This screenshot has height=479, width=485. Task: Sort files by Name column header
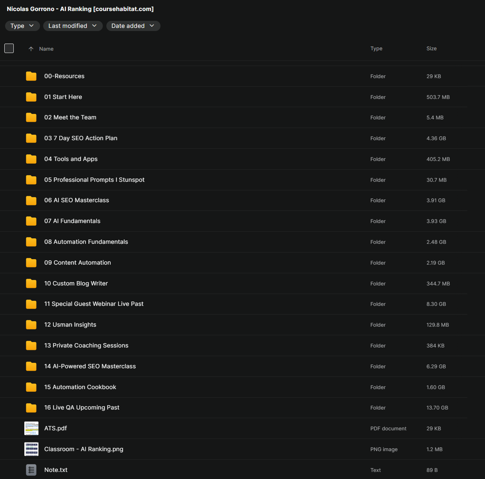pos(46,49)
